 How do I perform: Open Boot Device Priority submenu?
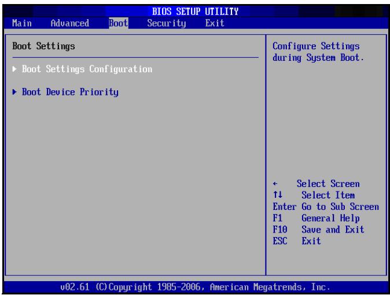(x=70, y=92)
